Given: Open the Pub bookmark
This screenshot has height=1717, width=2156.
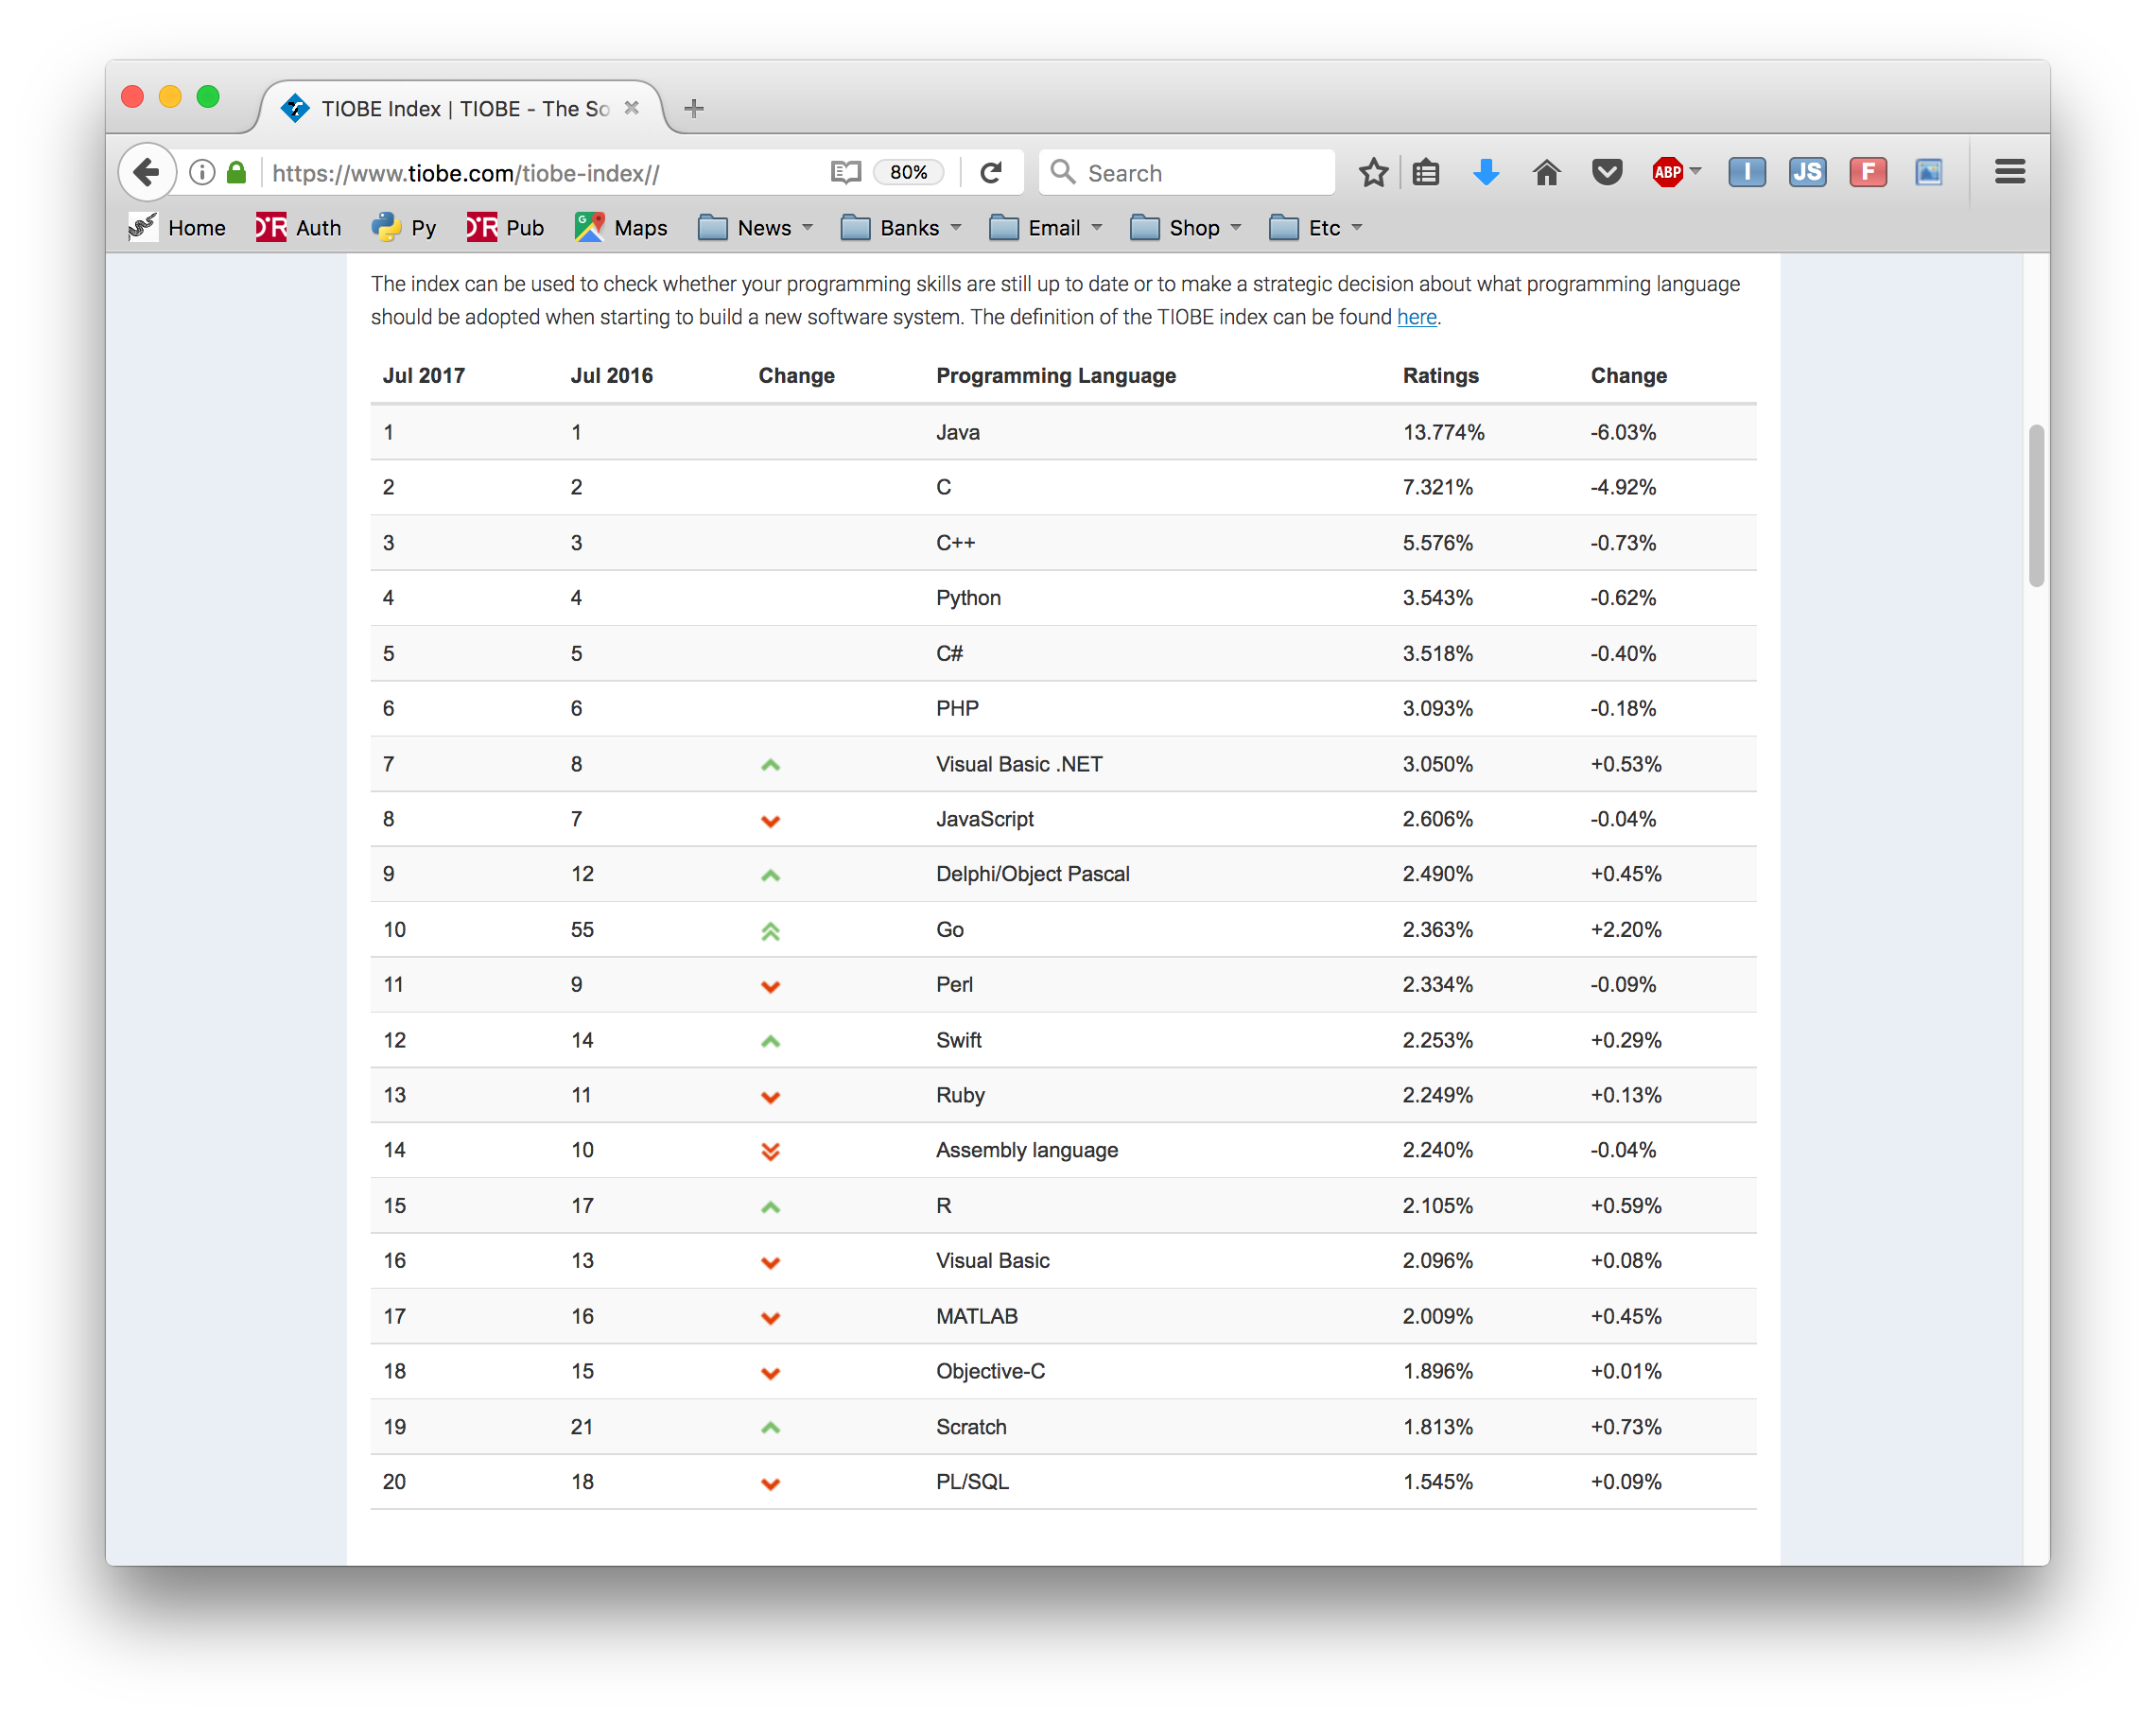Looking at the screenshot, I should [x=505, y=228].
